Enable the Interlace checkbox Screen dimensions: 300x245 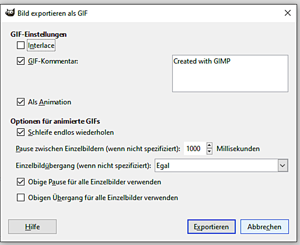click(x=21, y=45)
